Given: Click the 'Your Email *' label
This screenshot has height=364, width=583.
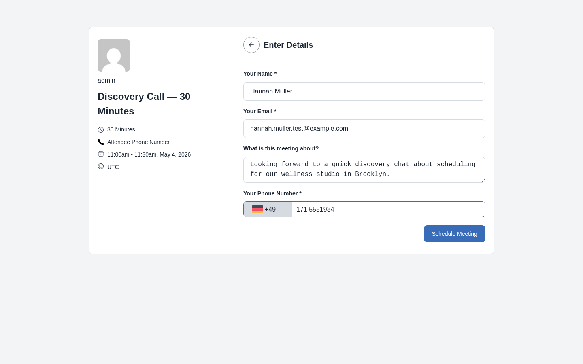Looking at the screenshot, I should click(x=260, y=111).
